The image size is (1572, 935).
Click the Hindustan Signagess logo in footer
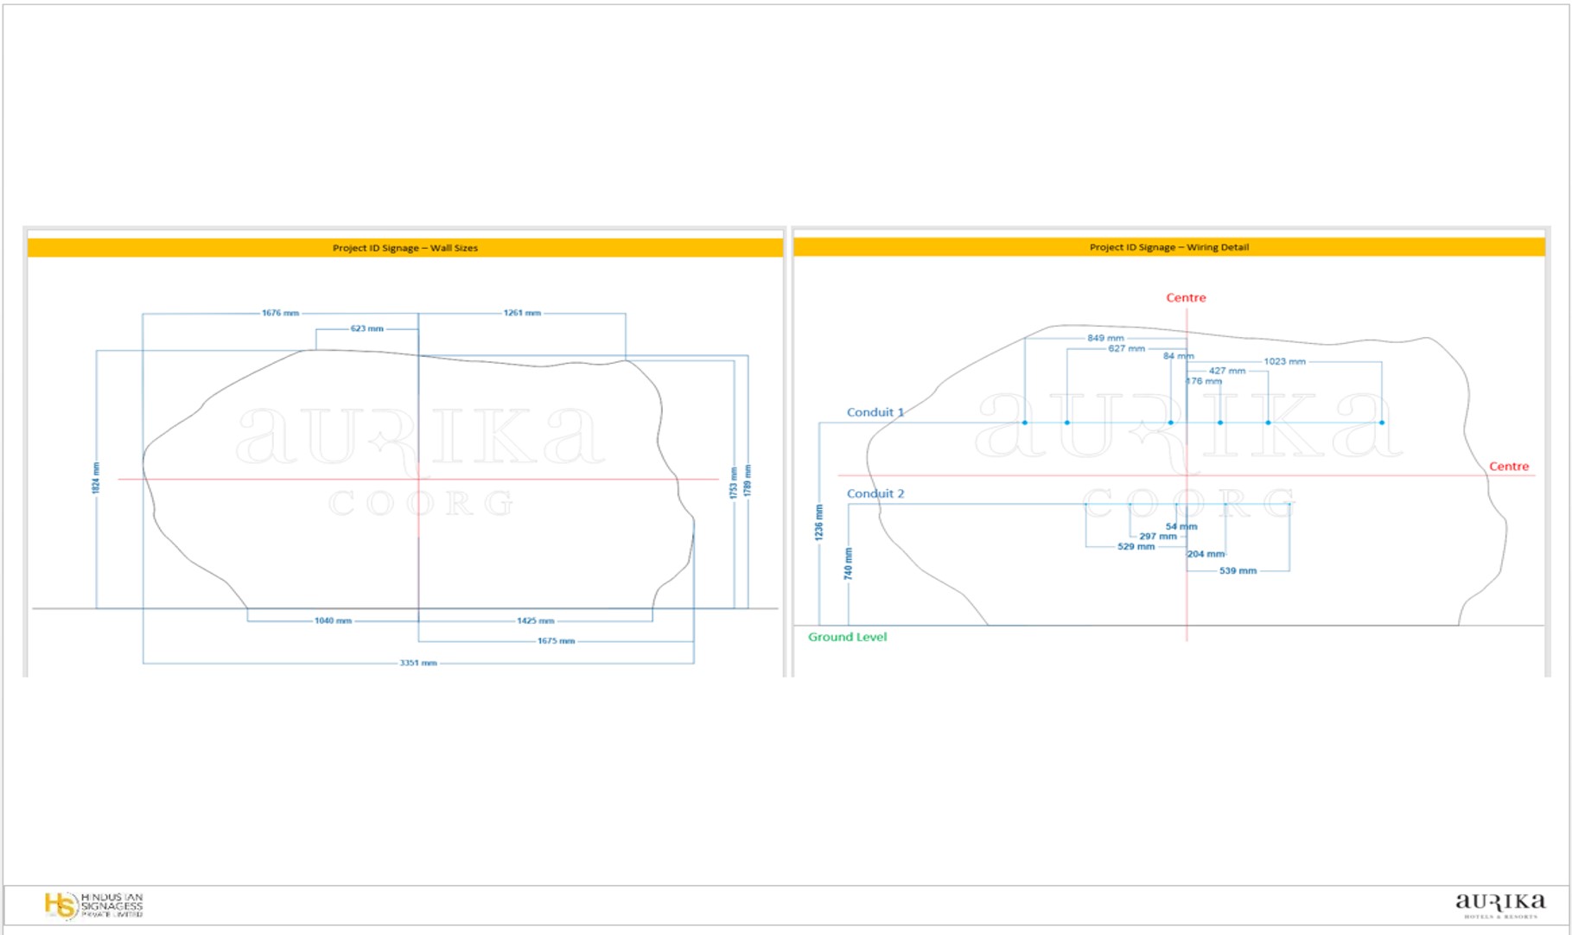point(93,905)
